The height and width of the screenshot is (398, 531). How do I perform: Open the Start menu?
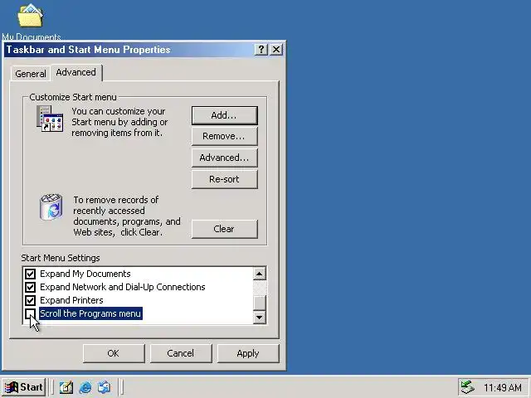tap(24, 387)
